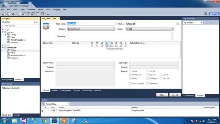The height and width of the screenshot is (124, 220).
Task: Refresh the SCHEMAS list icon
Action: [x=34, y=22]
